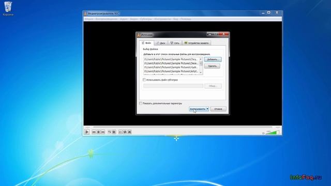Check Показать дополнительные параметры
The height and width of the screenshot is (186, 331).
141,103
